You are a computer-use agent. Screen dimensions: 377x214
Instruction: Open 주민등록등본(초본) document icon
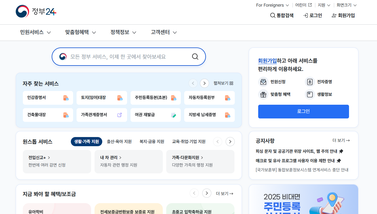click(x=174, y=98)
